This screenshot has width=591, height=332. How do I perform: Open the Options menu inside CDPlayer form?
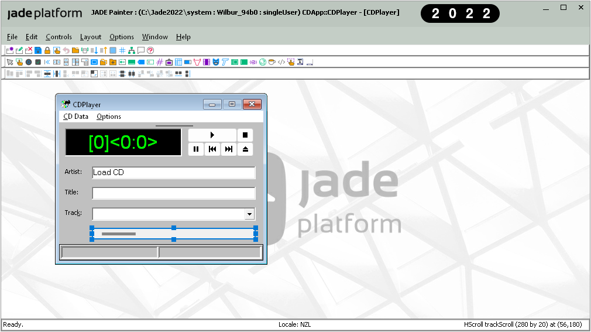pyautogui.click(x=109, y=117)
